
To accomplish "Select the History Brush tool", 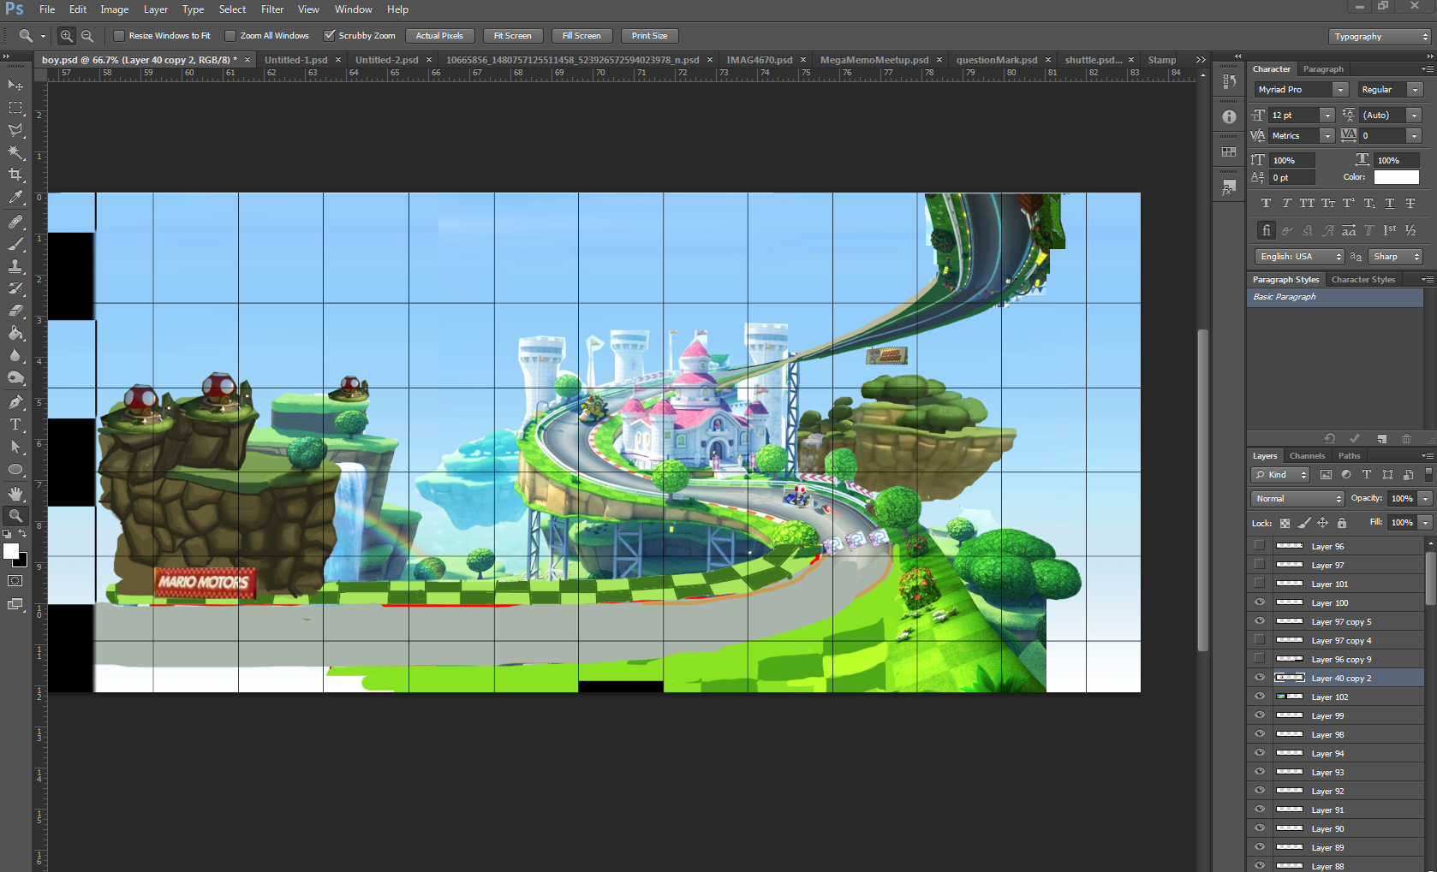I will 15,288.
